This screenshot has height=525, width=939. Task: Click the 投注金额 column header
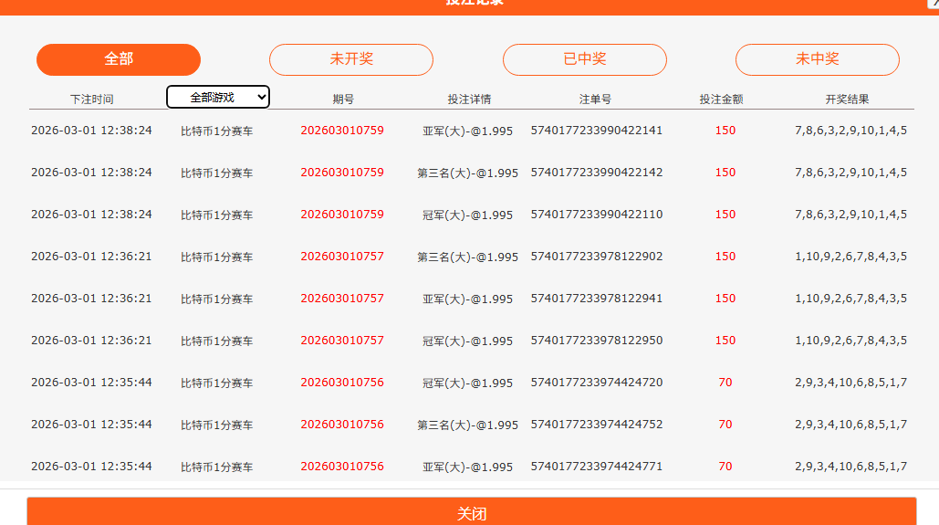tap(722, 99)
